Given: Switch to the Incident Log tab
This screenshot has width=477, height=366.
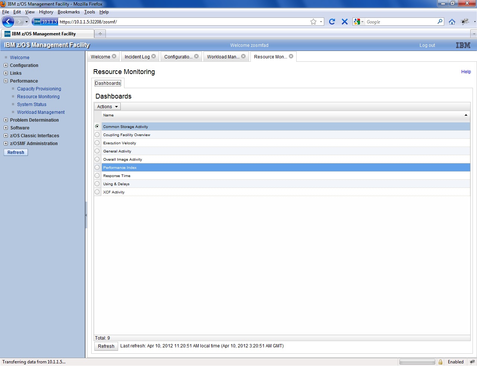Looking at the screenshot, I should coord(137,57).
